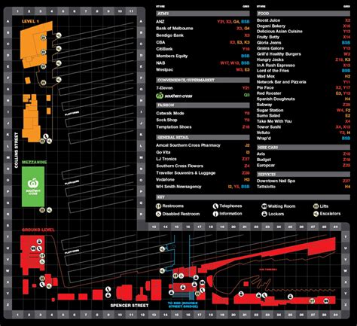The height and width of the screenshot is (326, 357).
Task: Select the Go Vita listing
Action: click(203, 152)
